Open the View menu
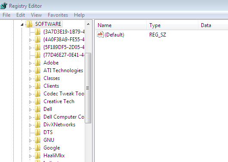Screen dimensions: 228x162 pos(37,15)
